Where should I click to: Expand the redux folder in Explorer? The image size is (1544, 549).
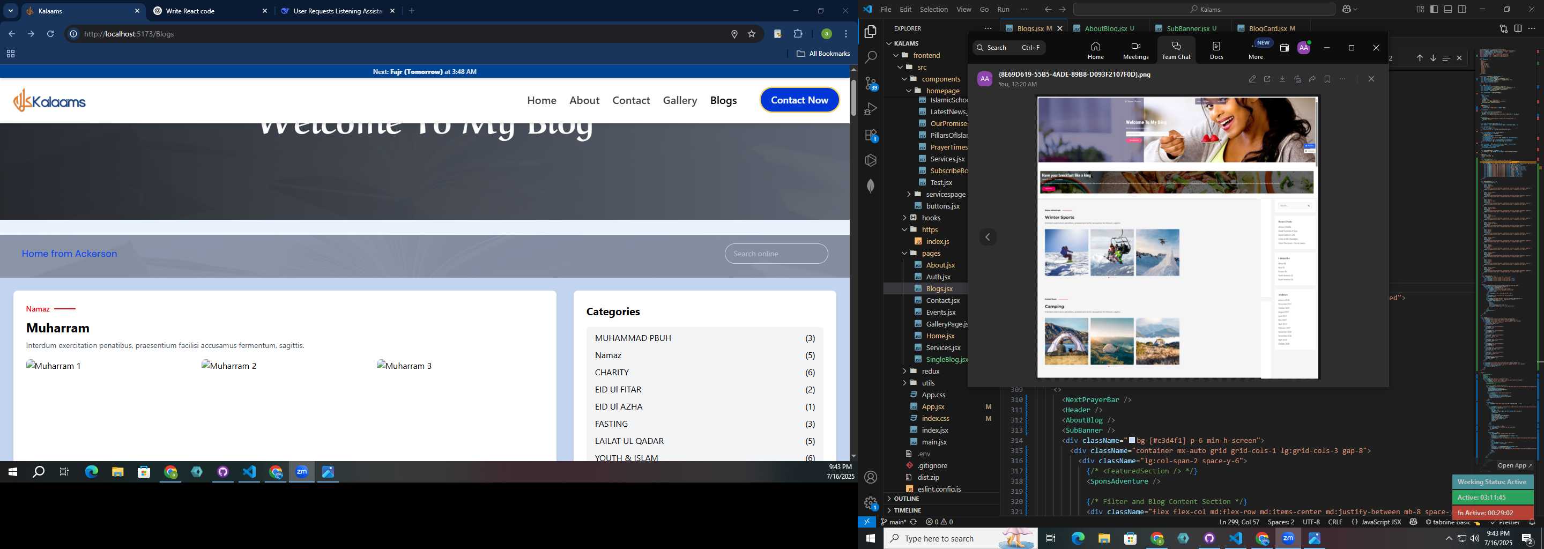[x=904, y=371]
